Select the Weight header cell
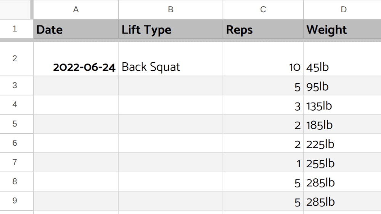381x214 pixels. point(342,29)
